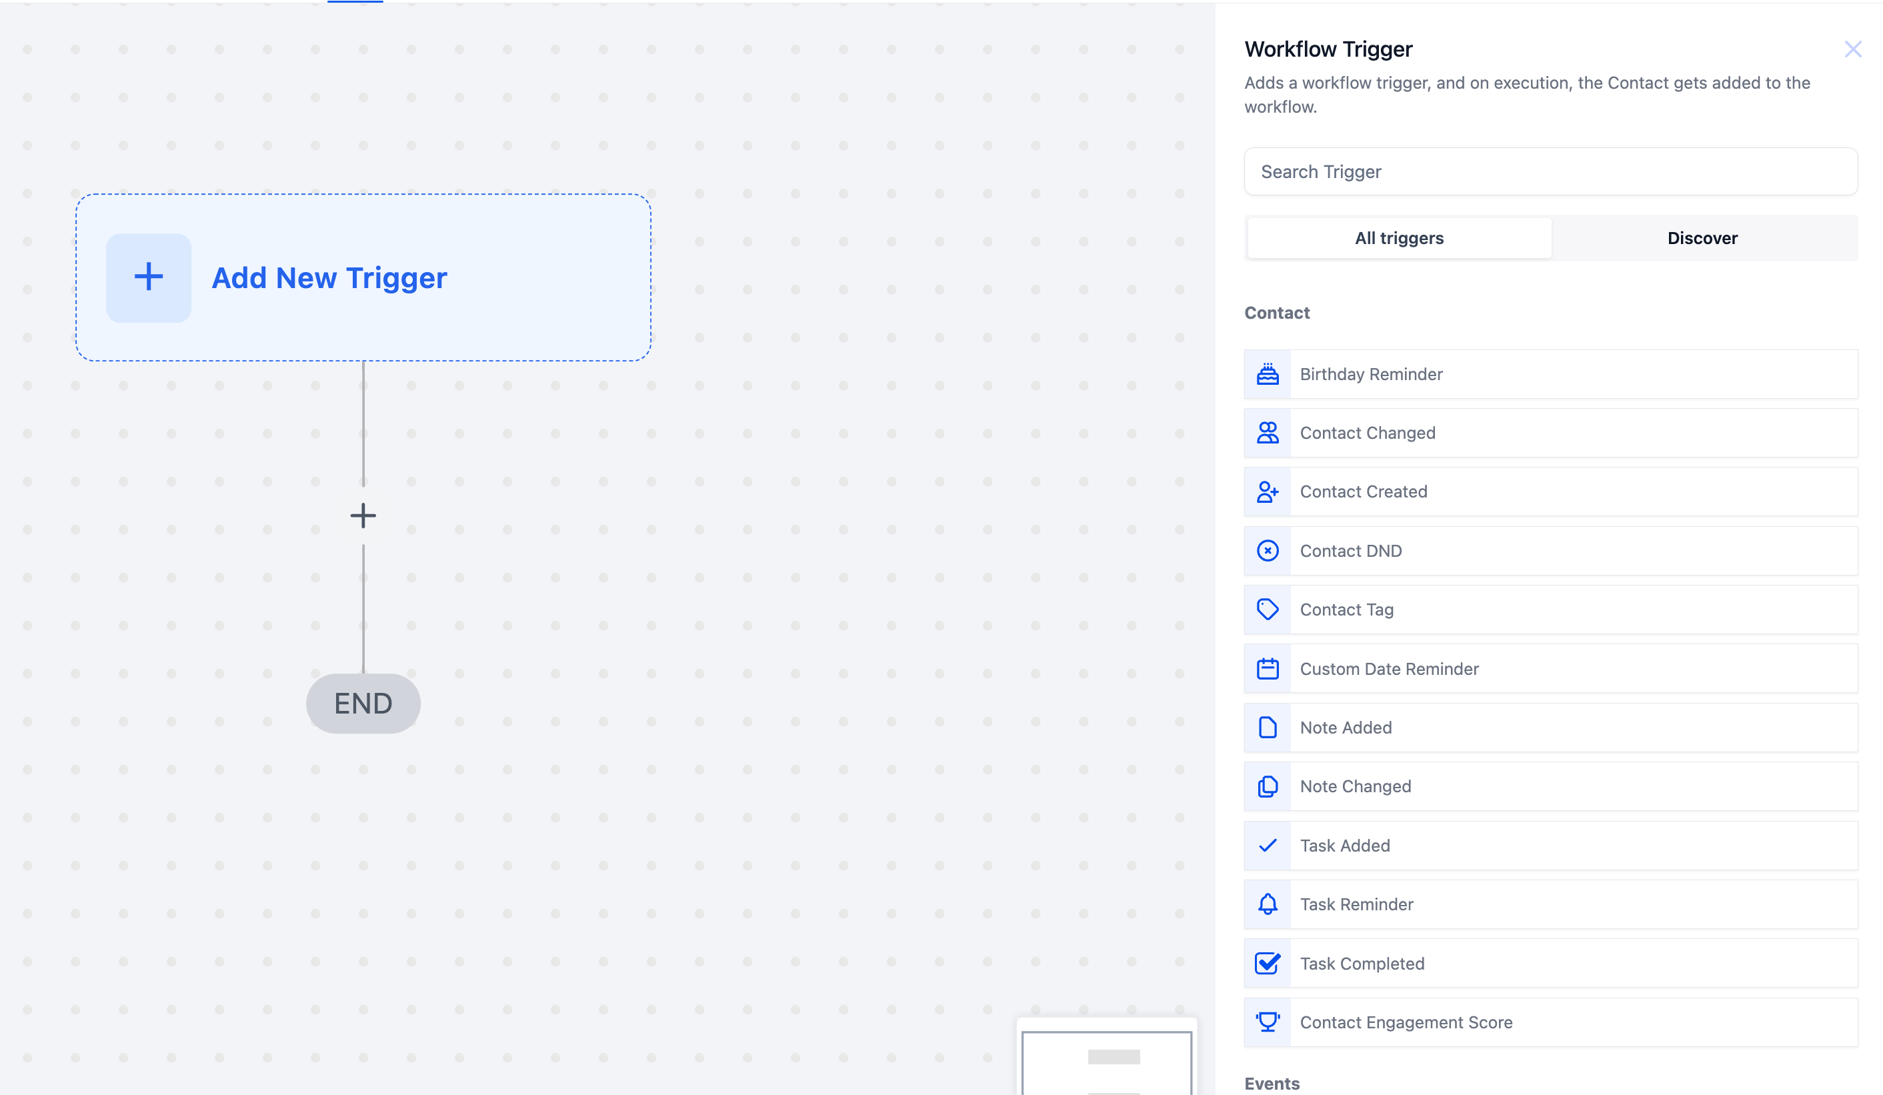The image size is (1883, 1095).
Task: Click the Task Added checkmark icon
Action: coord(1268,846)
